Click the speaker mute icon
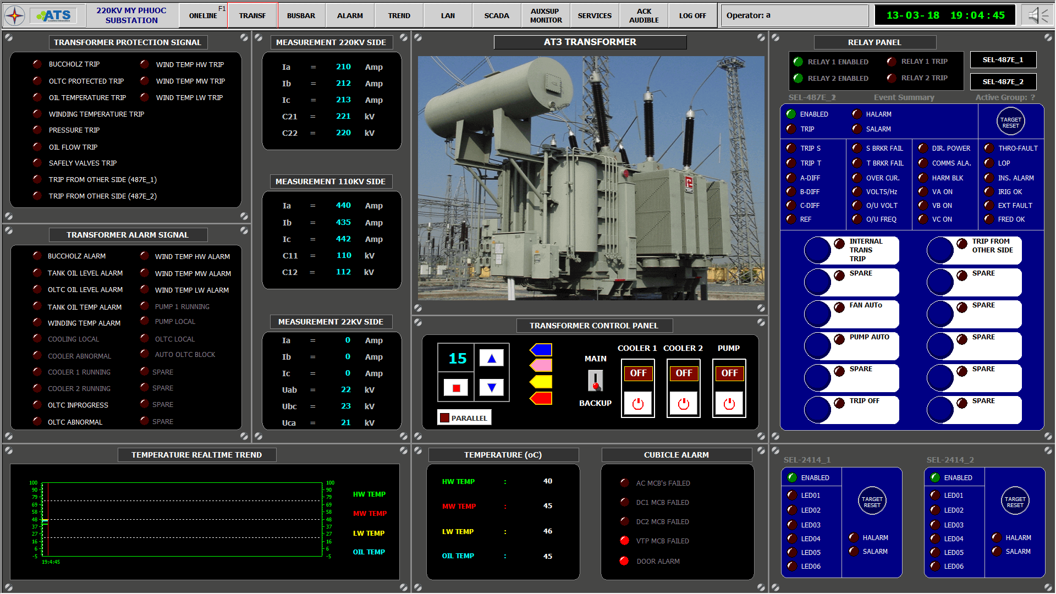Screen dimensions: 1056x594 pos(1037,15)
